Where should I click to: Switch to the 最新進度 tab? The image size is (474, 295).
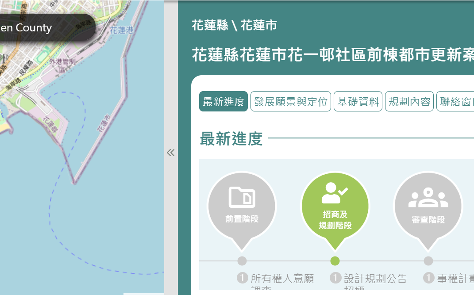pyautogui.click(x=223, y=102)
